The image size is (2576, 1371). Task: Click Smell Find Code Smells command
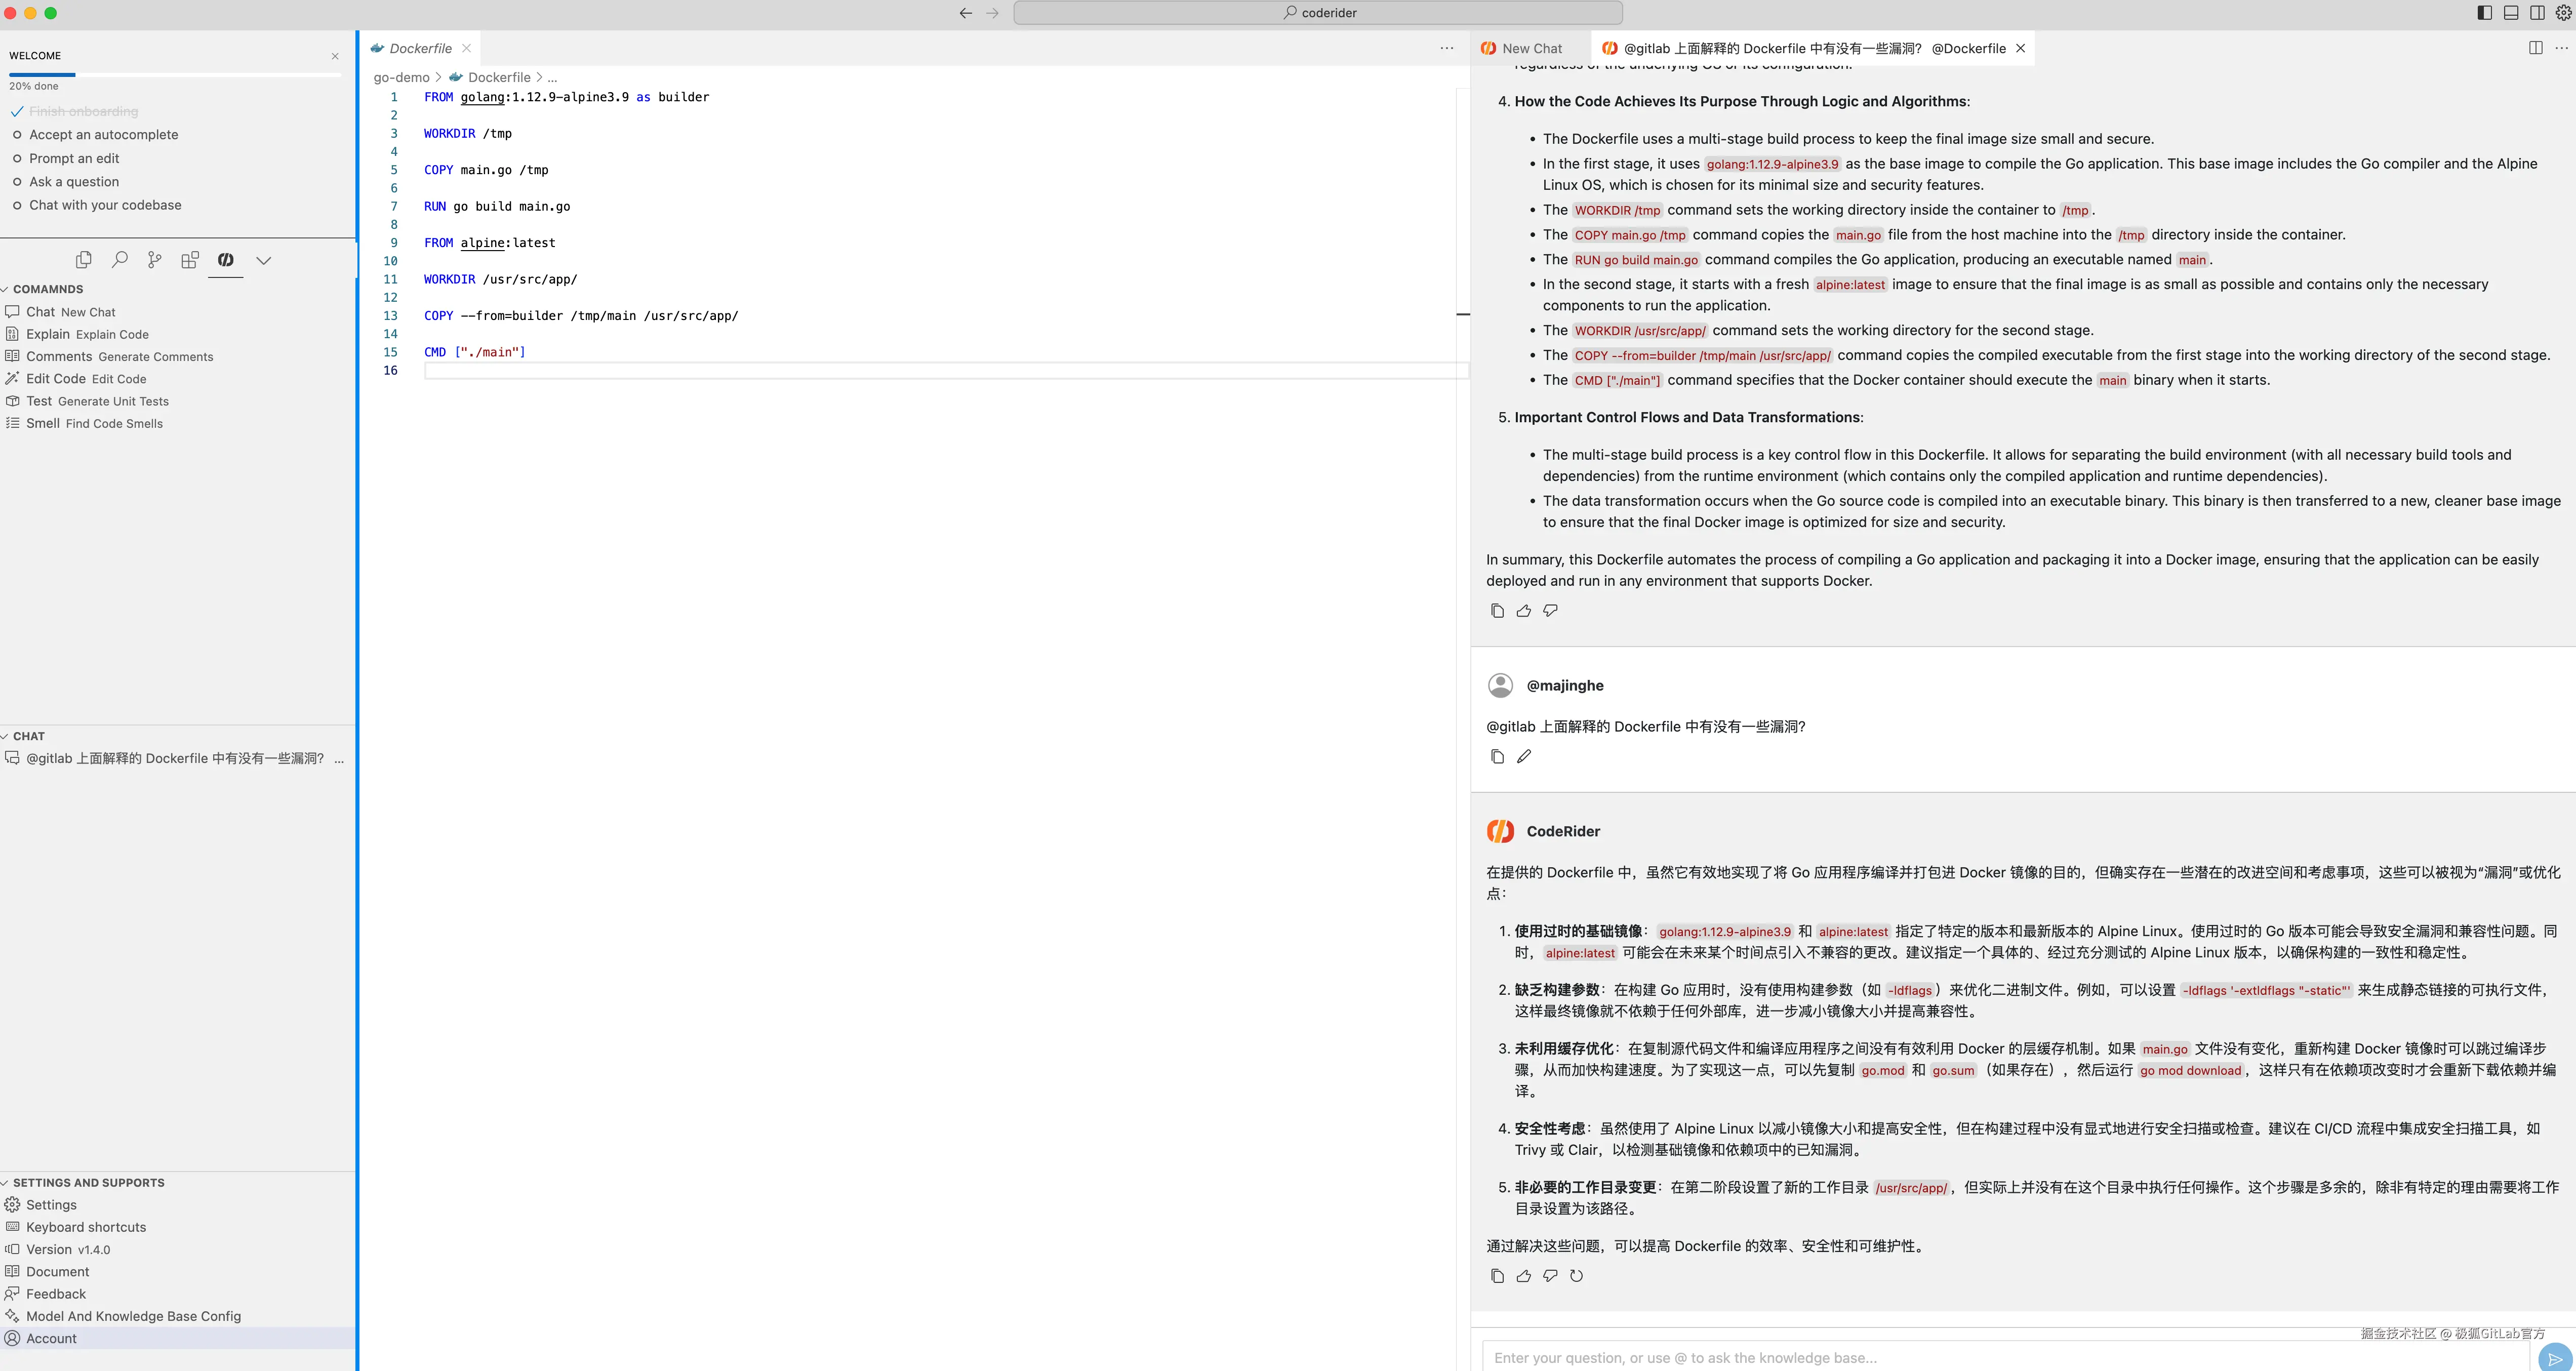point(94,423)
